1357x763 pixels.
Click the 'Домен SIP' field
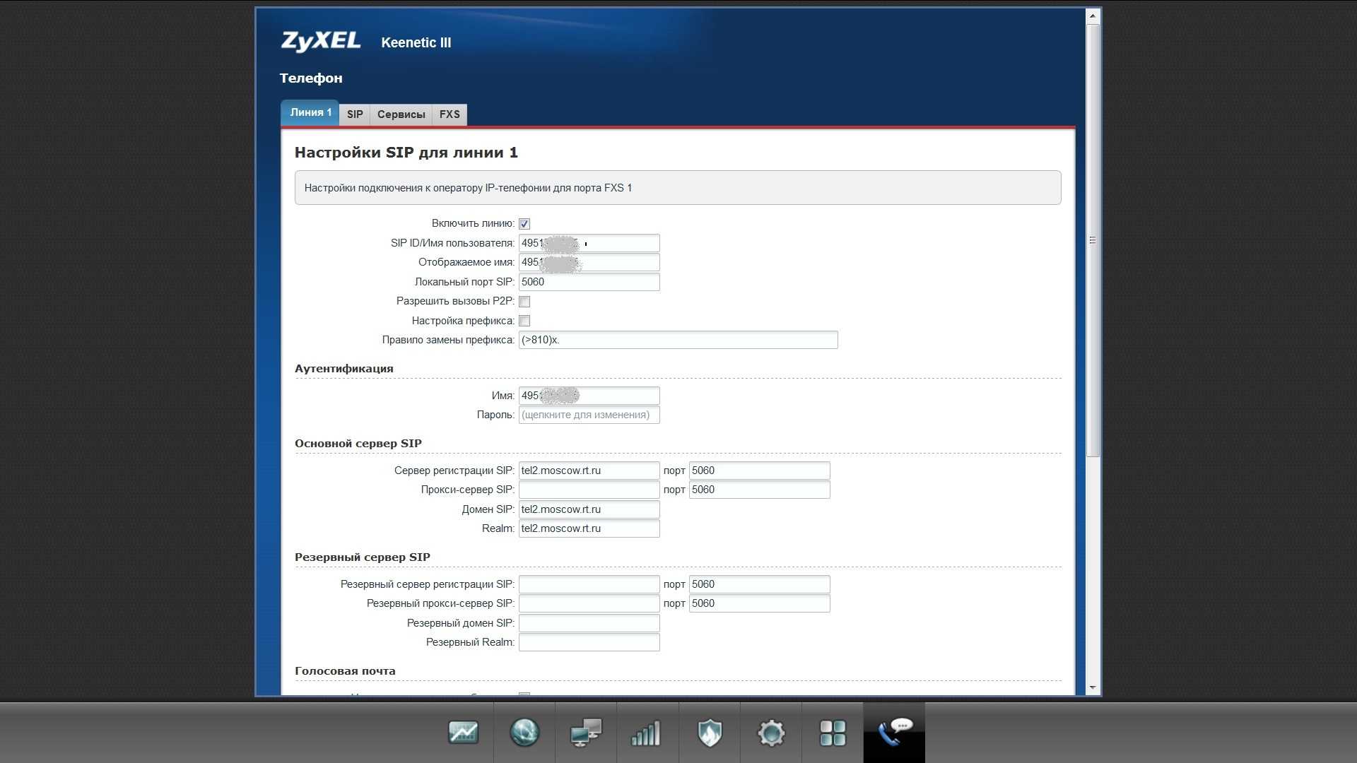click(x=589, y=509)
